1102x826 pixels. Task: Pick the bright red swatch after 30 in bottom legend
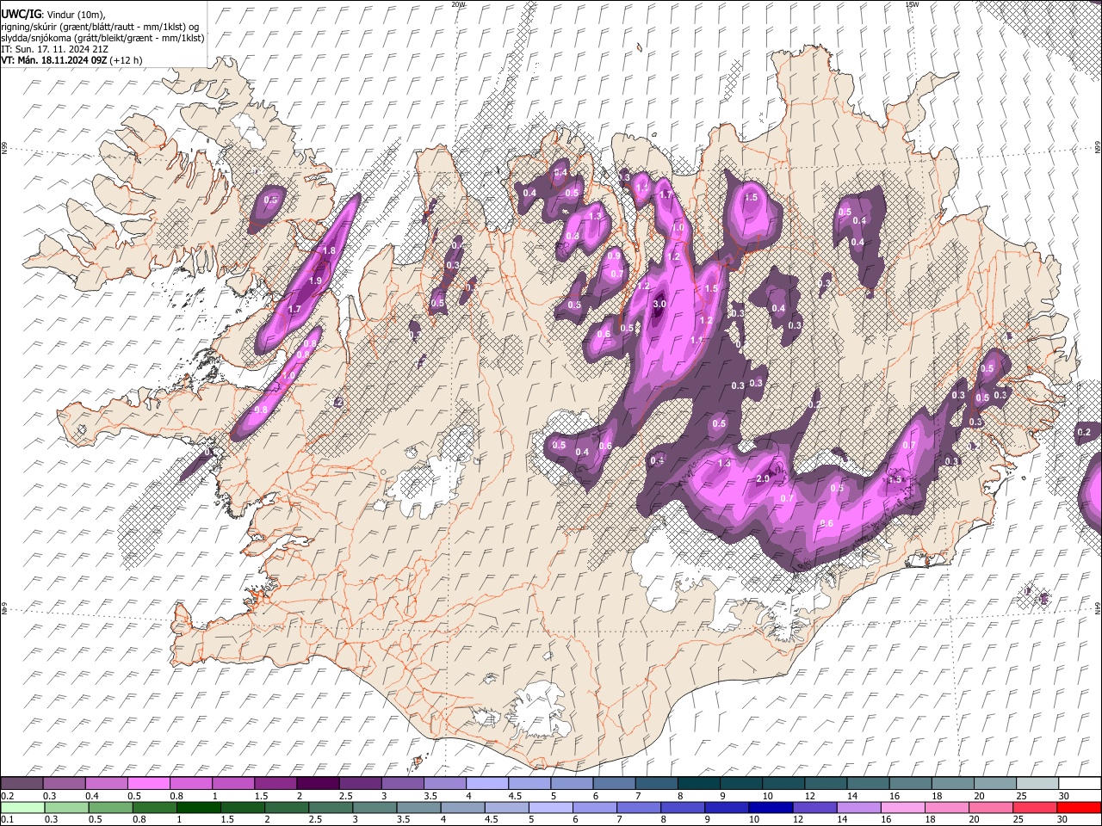point(1079,807)
